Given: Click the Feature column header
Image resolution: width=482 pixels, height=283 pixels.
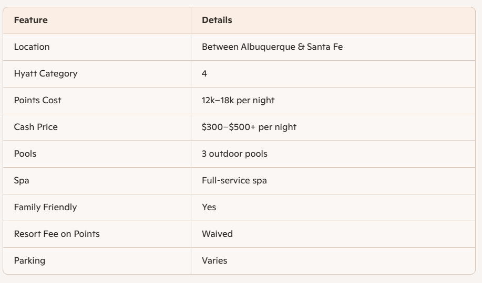Looking at the screenshot, I should pyautogui.click(x=30, y=20).
